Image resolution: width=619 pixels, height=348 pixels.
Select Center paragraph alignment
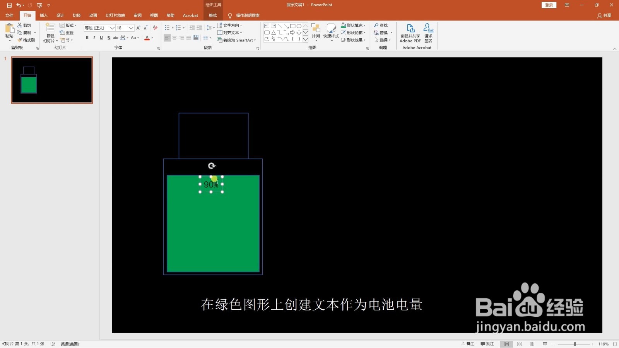174,38
